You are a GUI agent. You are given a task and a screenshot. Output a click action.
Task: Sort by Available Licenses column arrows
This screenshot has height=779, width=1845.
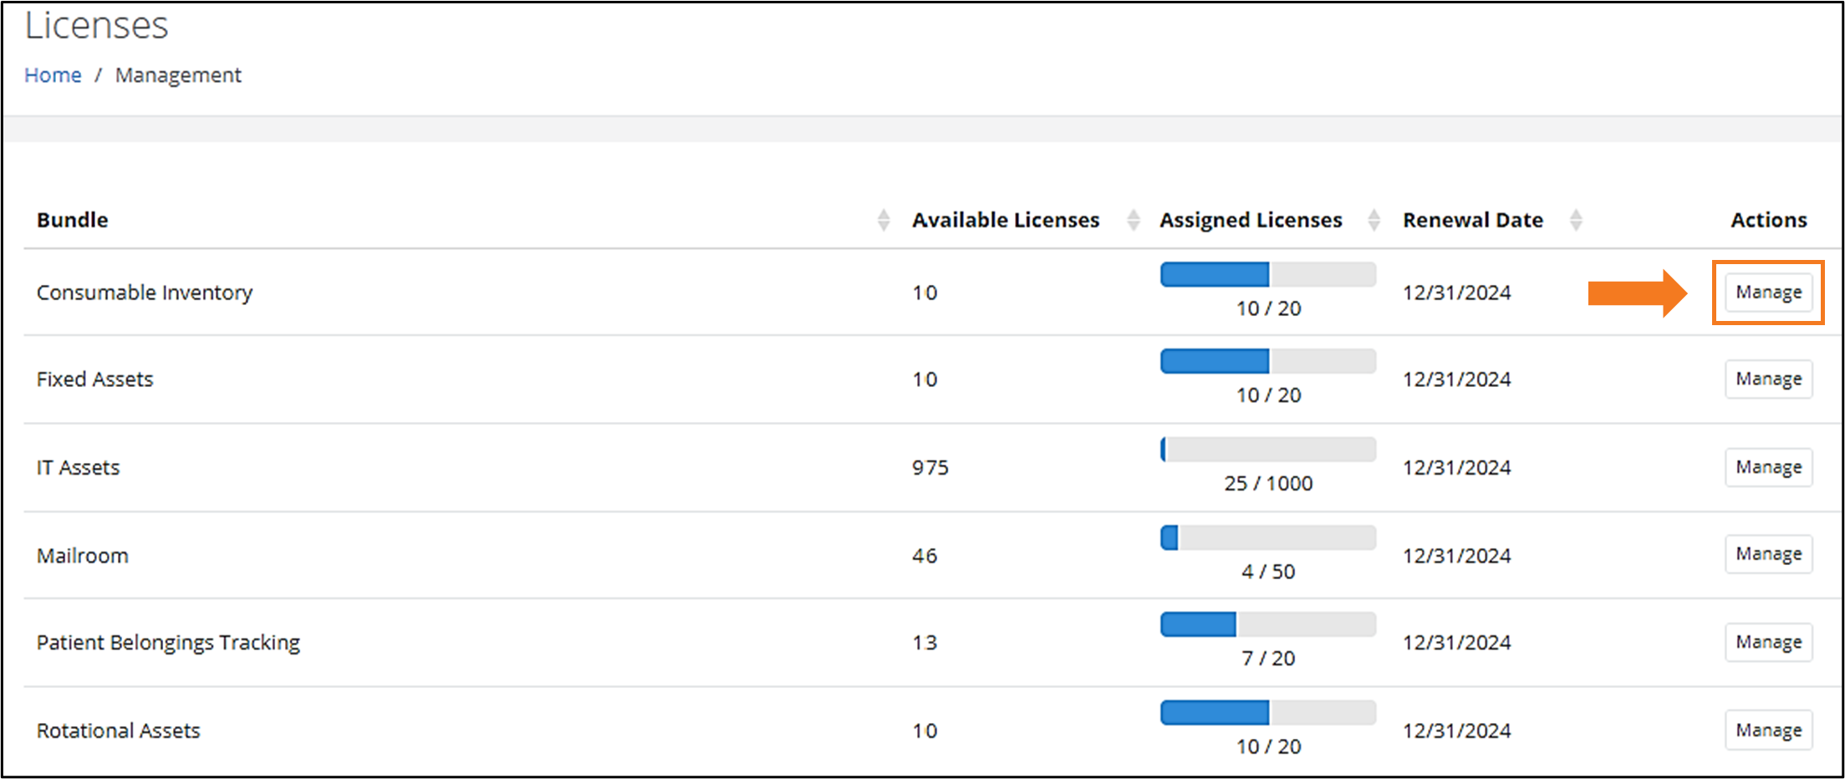tap(1133, 220)
